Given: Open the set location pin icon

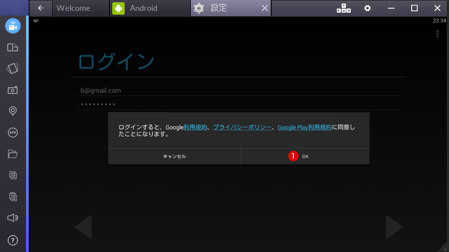Looking at the screenshot, I should click(x=13, y=111).
